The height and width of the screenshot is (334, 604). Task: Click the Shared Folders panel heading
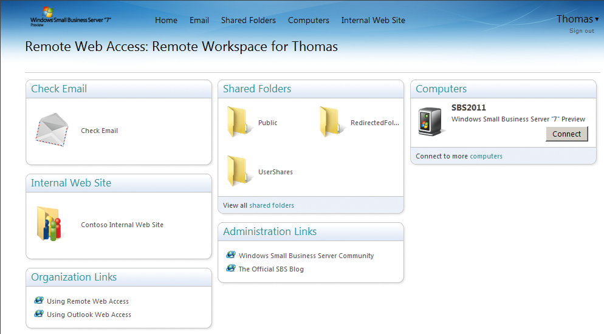257,89
